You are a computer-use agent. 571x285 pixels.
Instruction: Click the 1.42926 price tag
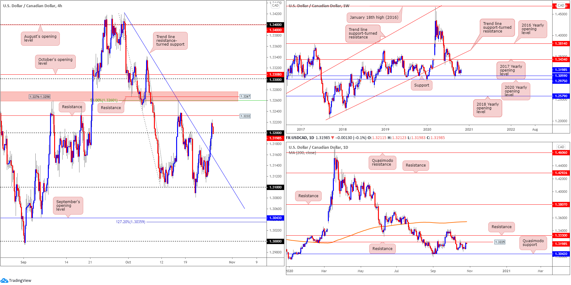561,173
